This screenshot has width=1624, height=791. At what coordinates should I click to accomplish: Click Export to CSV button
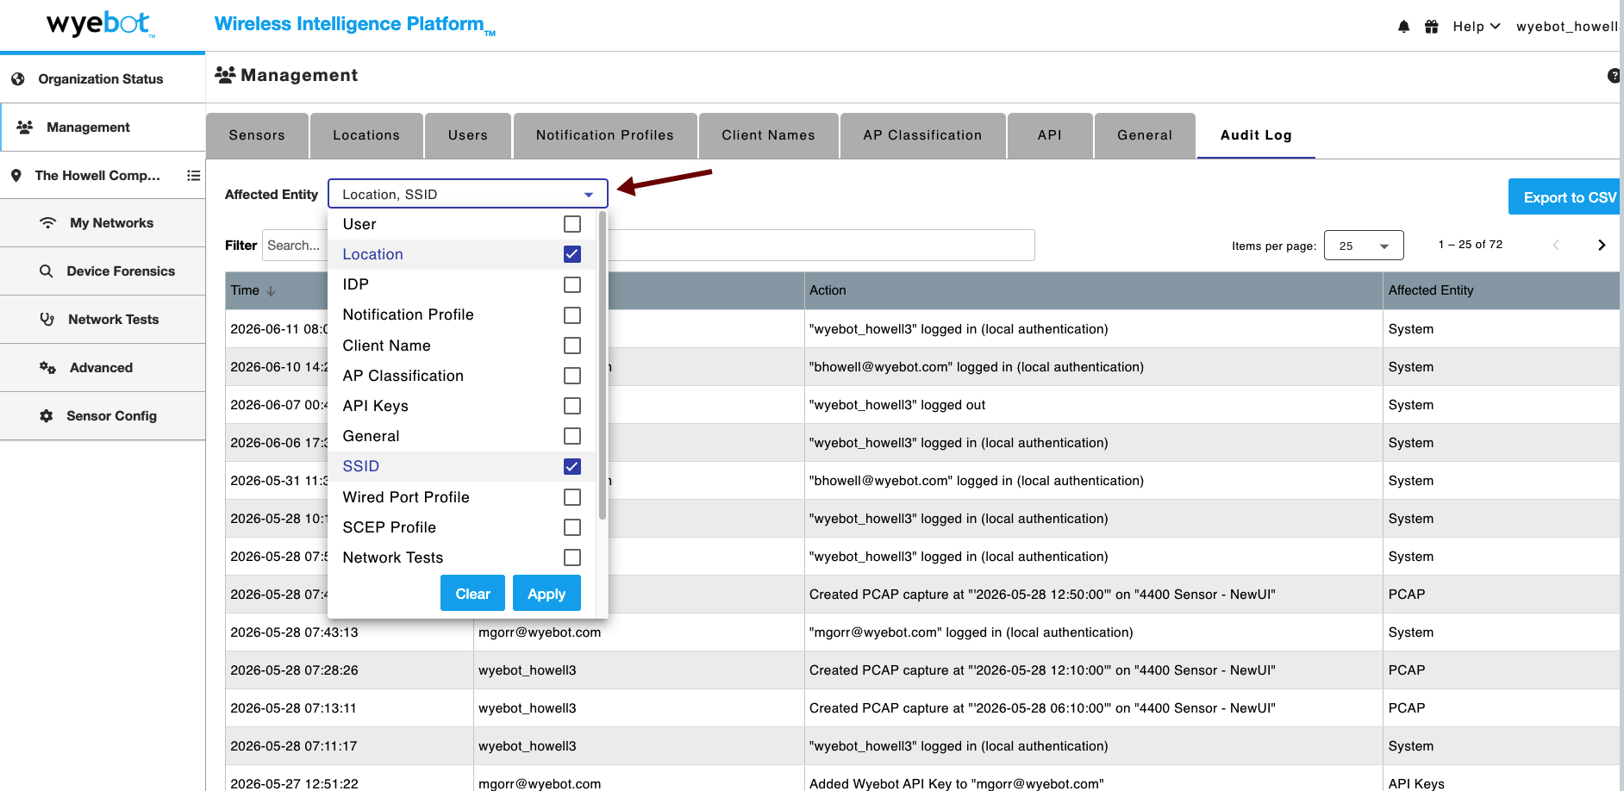tap(1565, 197)
